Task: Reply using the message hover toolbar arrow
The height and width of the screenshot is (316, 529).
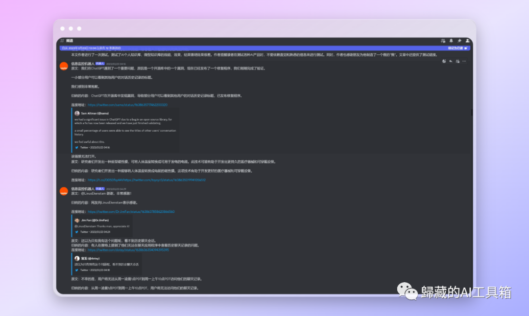Action: 451,61
